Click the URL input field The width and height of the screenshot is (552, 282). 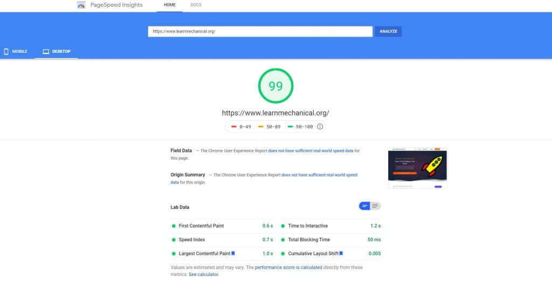(260, 31)
